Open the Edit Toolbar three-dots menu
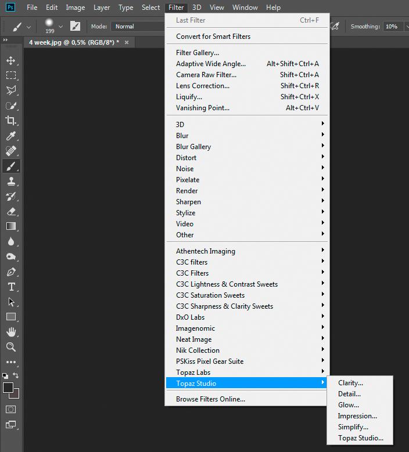 (11, 362)
